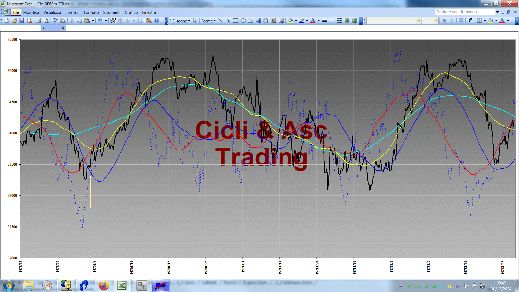Open the Forme shapes menu
This screenshot has height=292, width=519.
(x=208, y=21)
